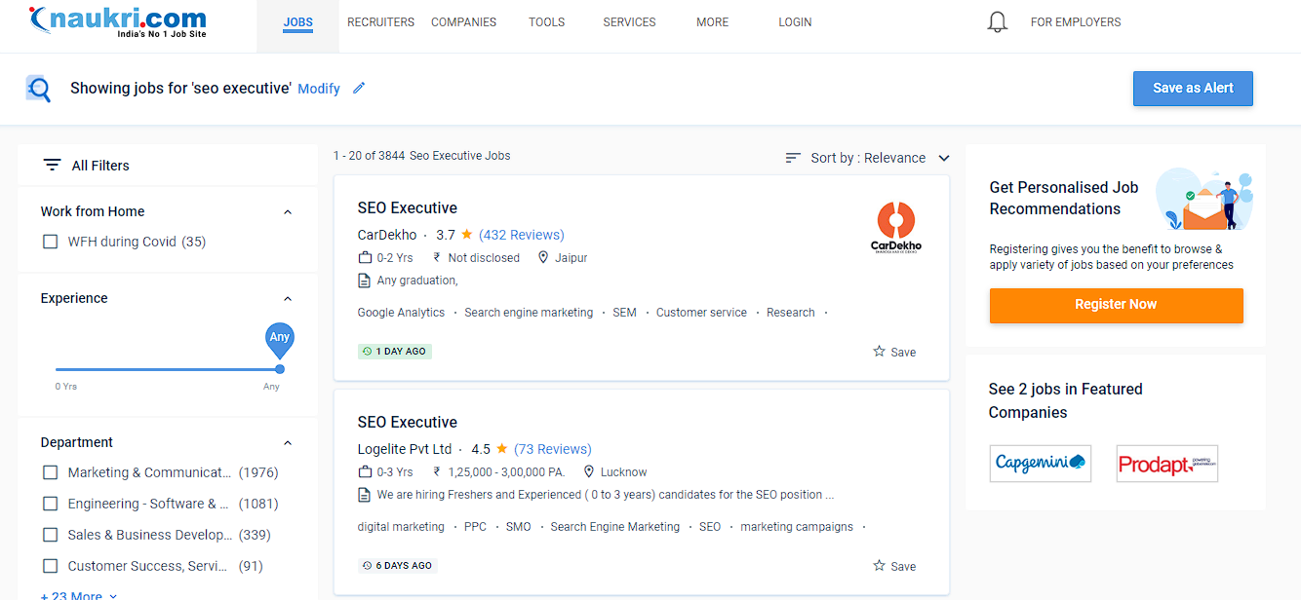This screenshot has height=600, width=1301.
Task: Collapse the Department filter section
Action: coord(287,442)
